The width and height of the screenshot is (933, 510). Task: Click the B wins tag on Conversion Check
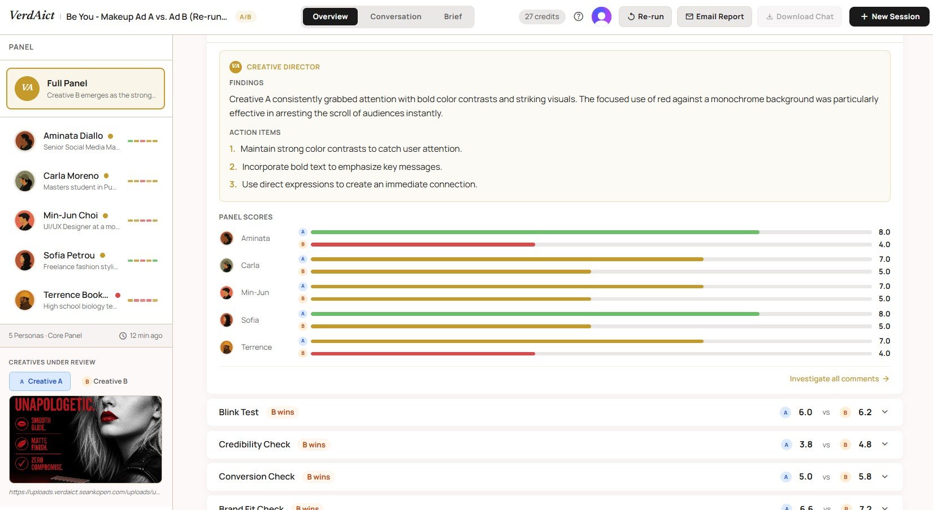click(x=318, y=477)
